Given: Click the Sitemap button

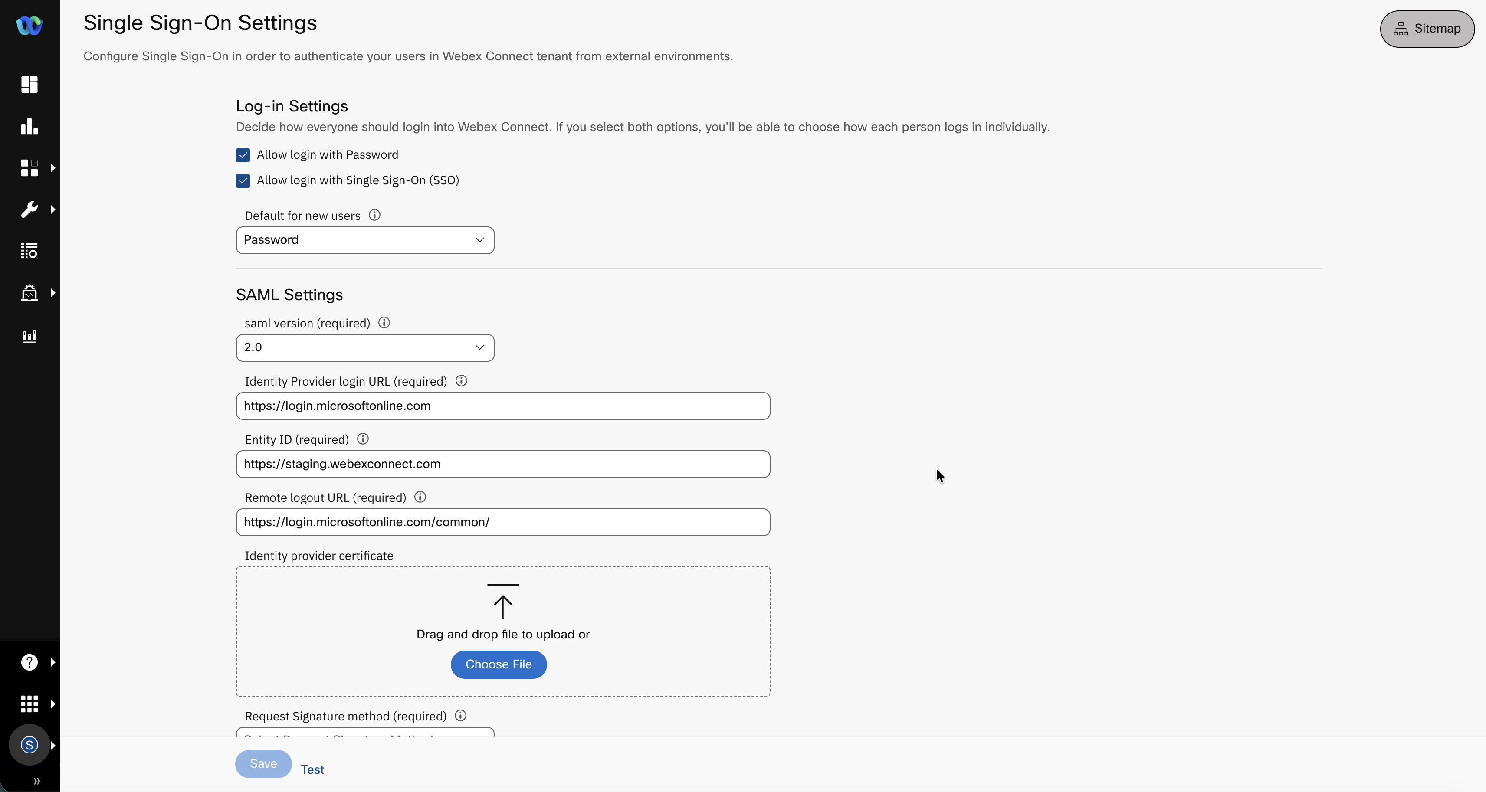Looking at the screenshot, I should point(1427,29).
